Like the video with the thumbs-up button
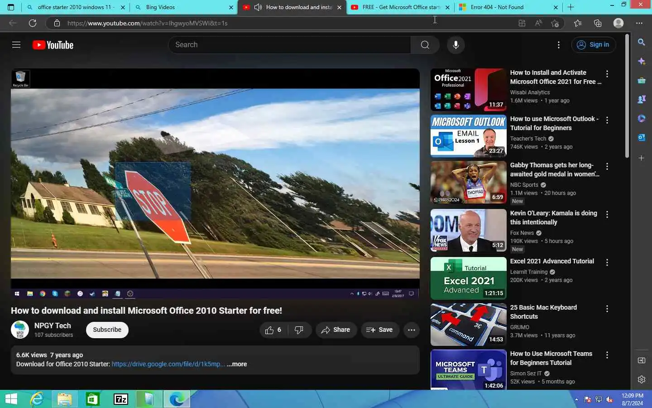The height and width of the screenshot is (408, 652). point(273,330)
